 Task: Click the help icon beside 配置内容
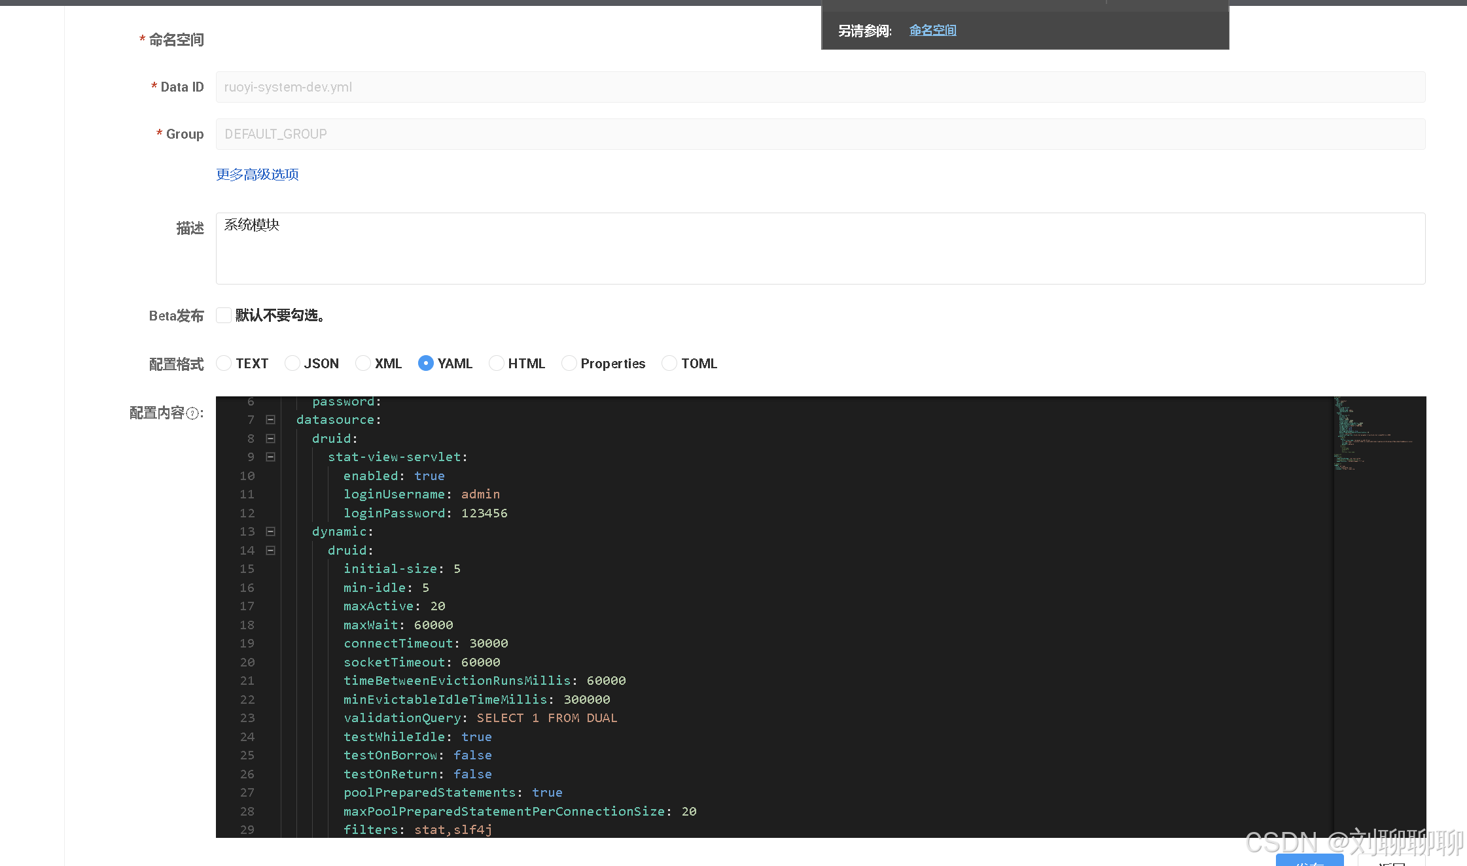(x=192, y=413)
